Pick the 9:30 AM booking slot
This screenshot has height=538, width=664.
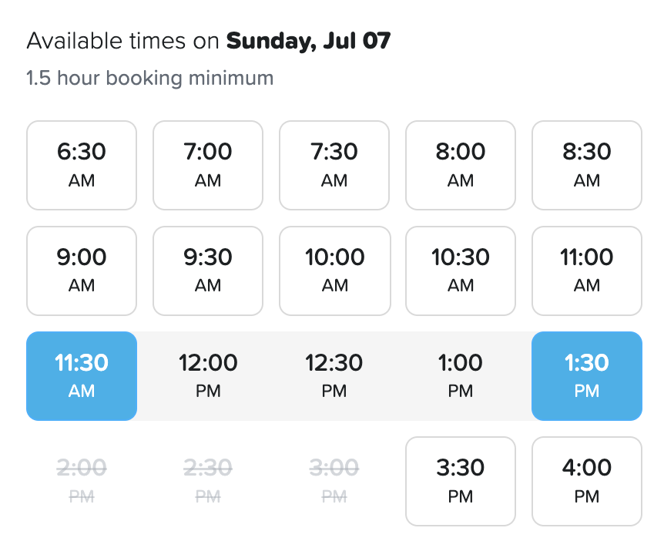[208, 270]
